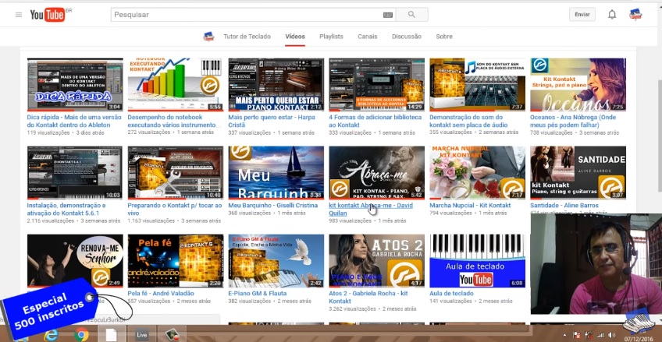Open Atos 2 Gabriela Rocha thumbnail

pos(376,261)
